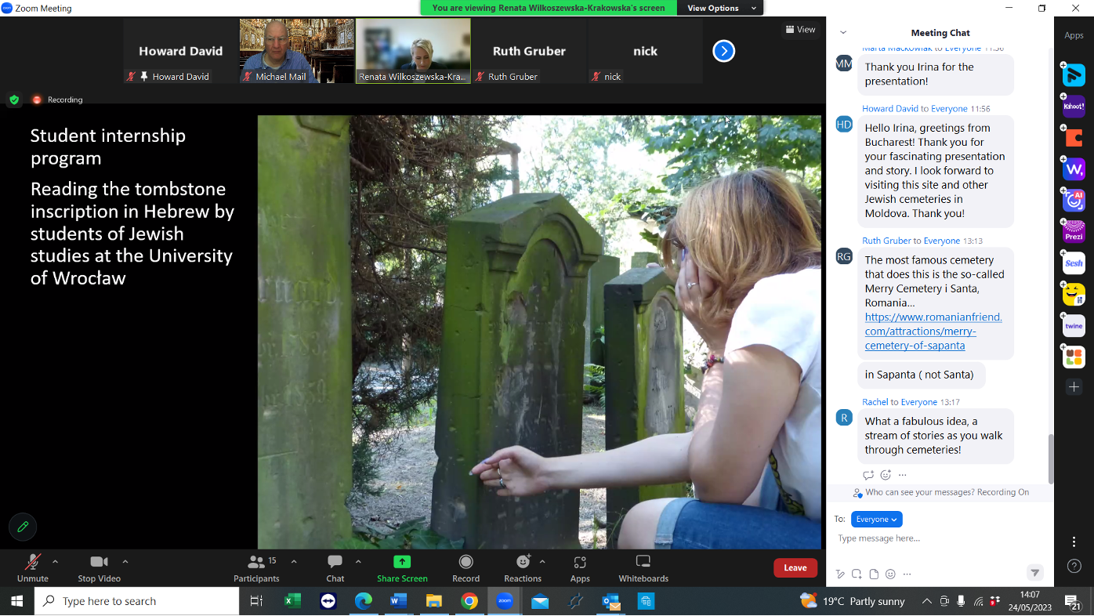Leave the meeting

pos(795,568)
